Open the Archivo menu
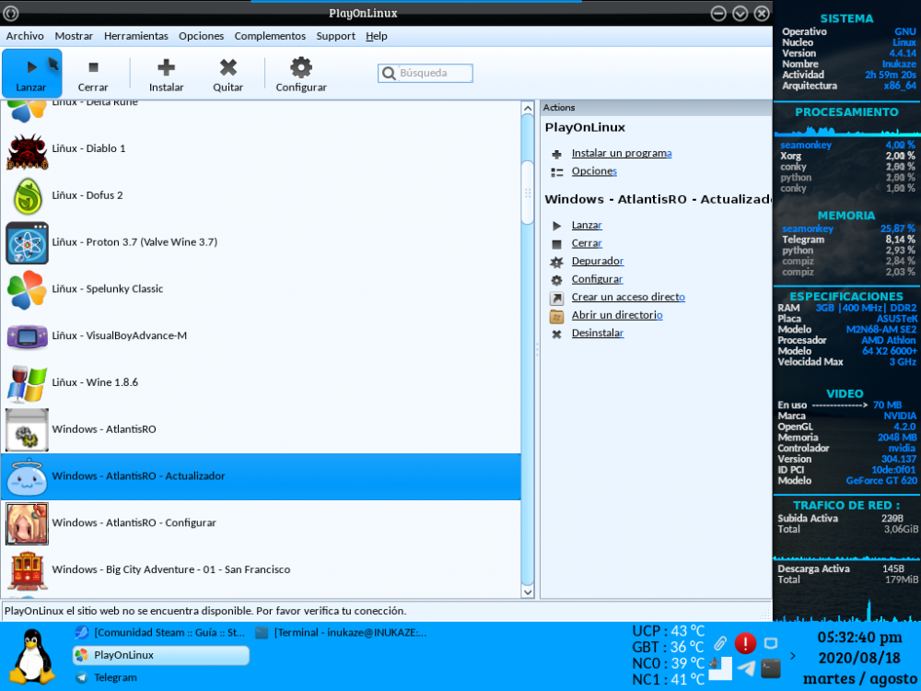Viewport: 921px width, 691px height. [25, 36]
